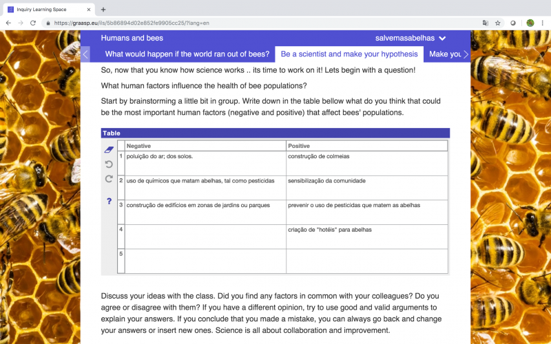Click the browser profile avatar icon
The image size is (551, 344).
(x=530, y=23)
